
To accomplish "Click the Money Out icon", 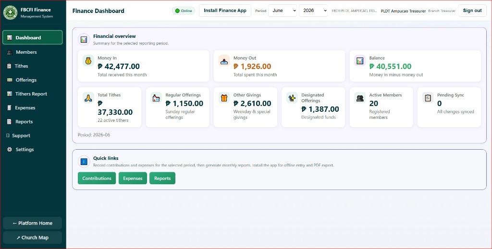I will (224, 61).
